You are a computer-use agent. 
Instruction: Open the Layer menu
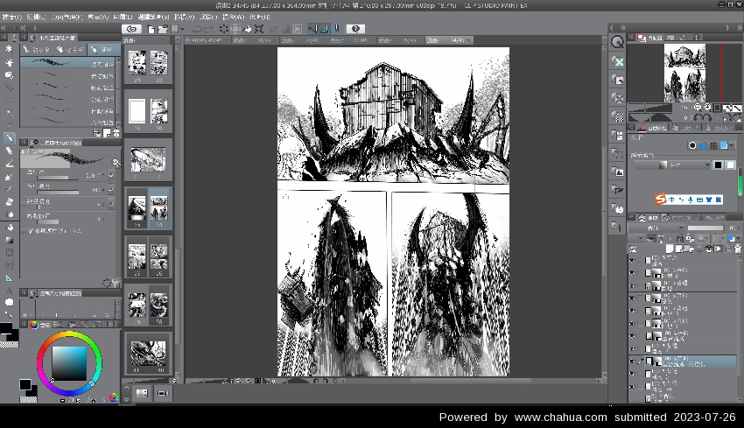[123, 18]
